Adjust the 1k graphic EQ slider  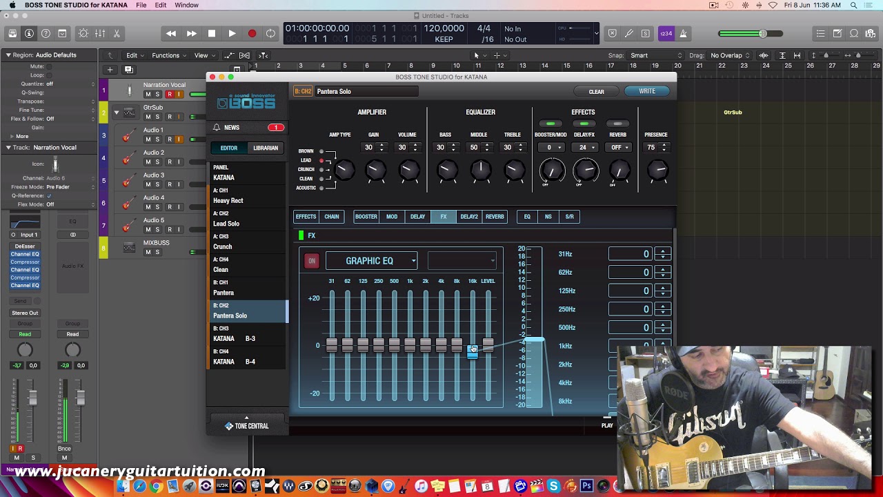(410, 345)
